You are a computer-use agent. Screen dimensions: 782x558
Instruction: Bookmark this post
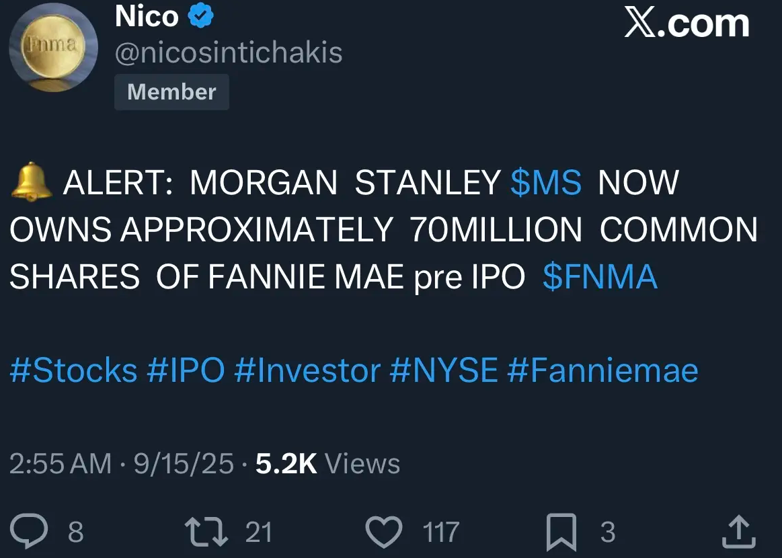[x=563, y=531]
